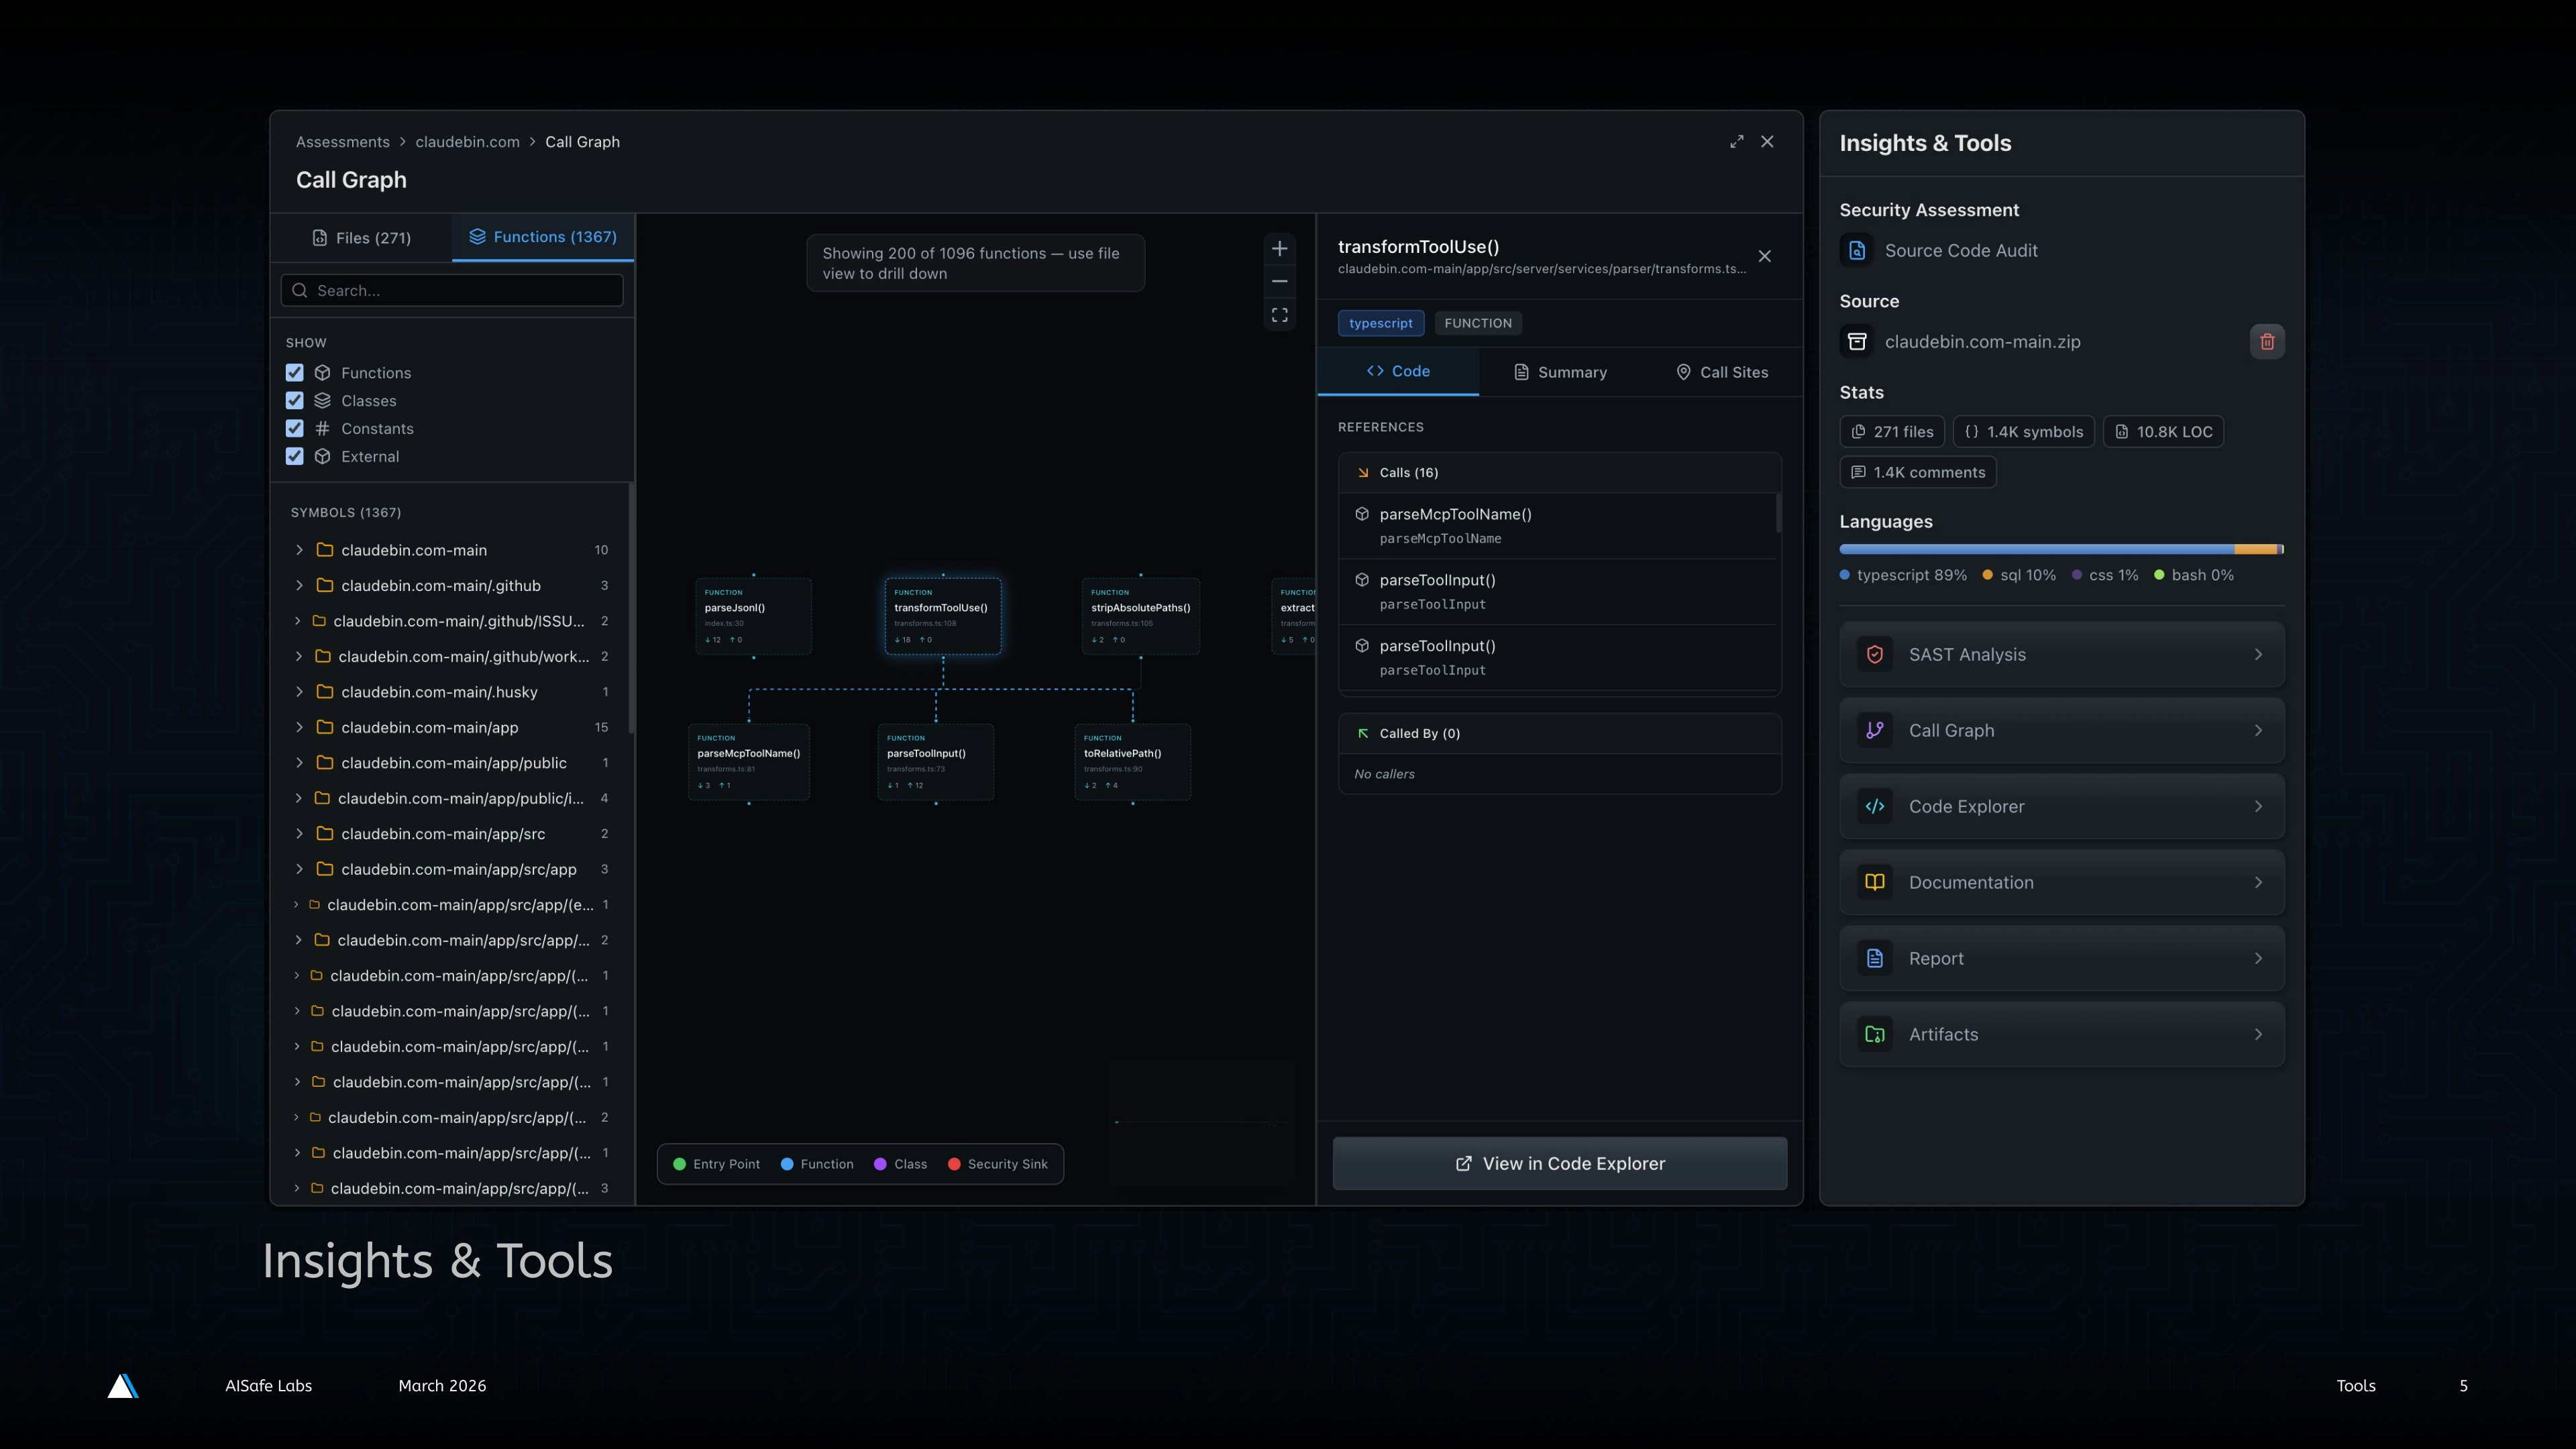Image resolution: width=2576 pixels, height=1449 pixels.
Task: Click View in Code Explorer
Action: coord(1559,1163)
